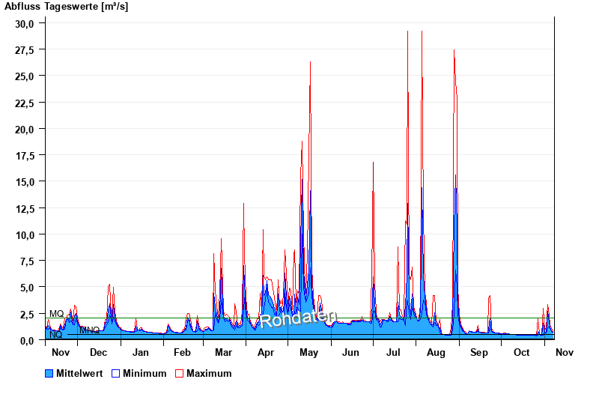
Task: Click the Rohdaten watermark text
Action: tap(298, 318)
